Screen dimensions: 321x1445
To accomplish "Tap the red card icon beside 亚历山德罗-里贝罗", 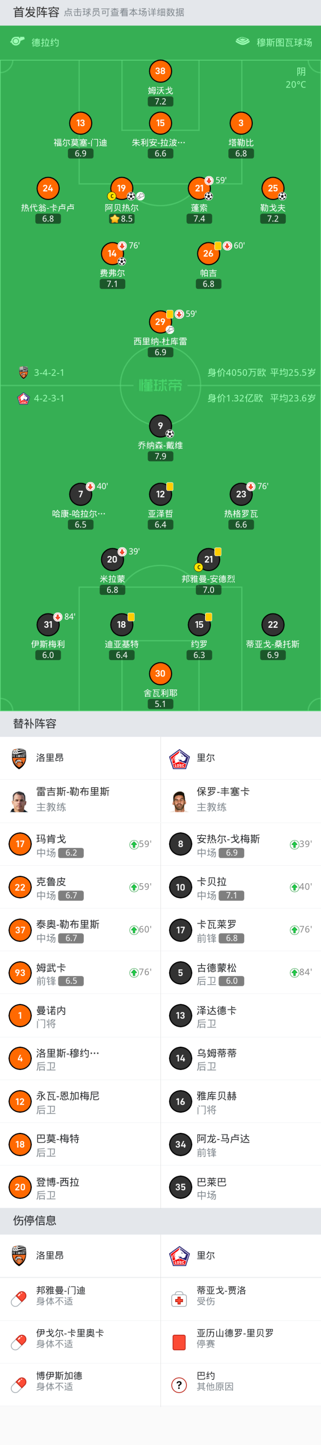I will pos(179,1342).
